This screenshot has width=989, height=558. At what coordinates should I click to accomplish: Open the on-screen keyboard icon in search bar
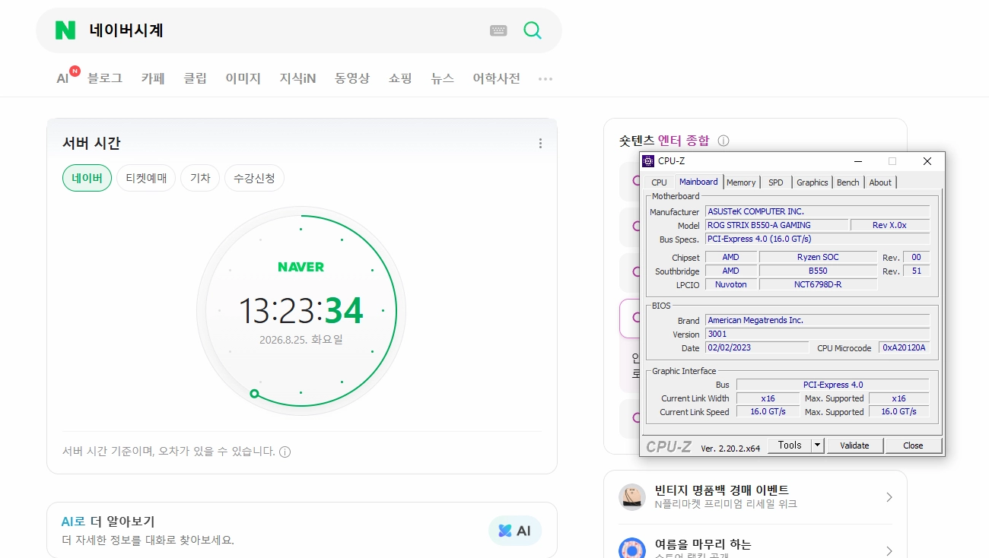(x=498, y=30)
